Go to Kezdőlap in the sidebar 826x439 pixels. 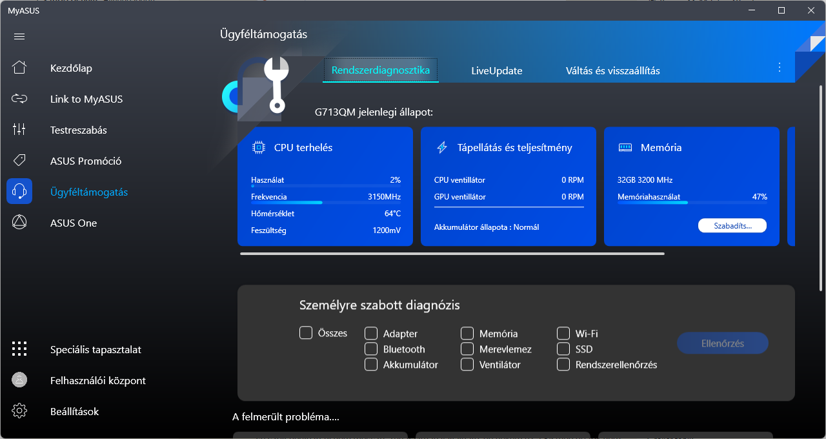tap(71, 68)
